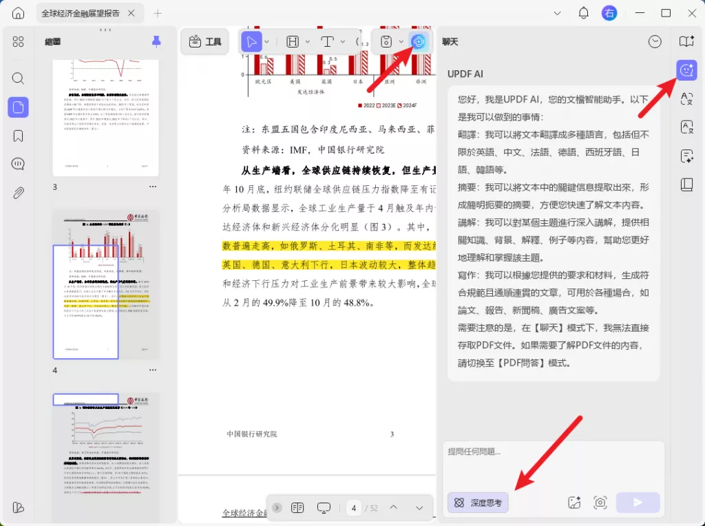Click the 工具 button on the toolbar
705x526 pixels.
[x=204, y=41]
